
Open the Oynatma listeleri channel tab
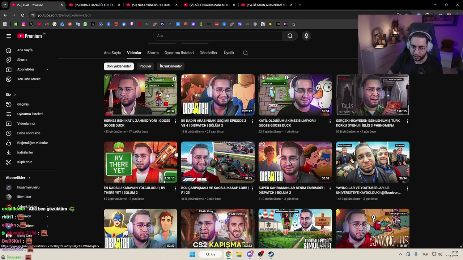click(x=179, y=53)
